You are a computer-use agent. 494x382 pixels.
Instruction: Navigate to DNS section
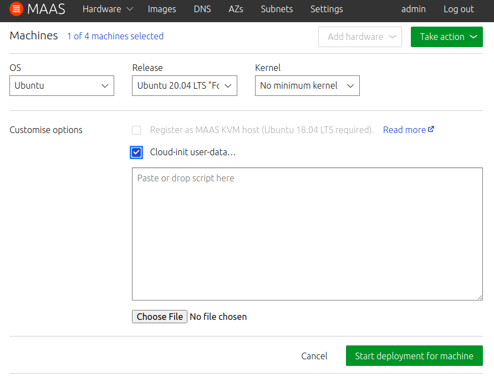202,9
